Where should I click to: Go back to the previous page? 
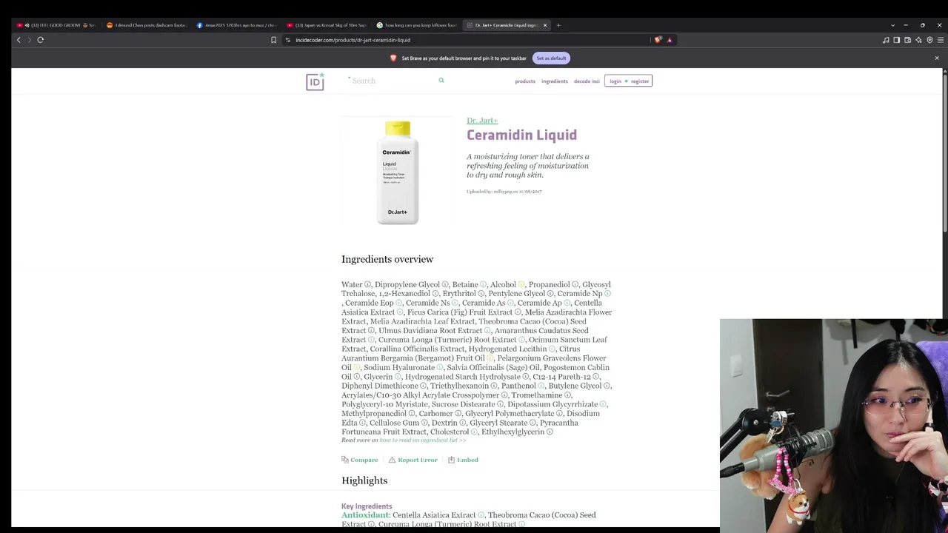click(19, 40)
